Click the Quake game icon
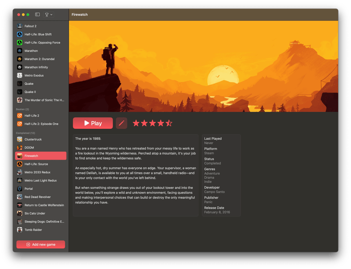 point(20,84)
